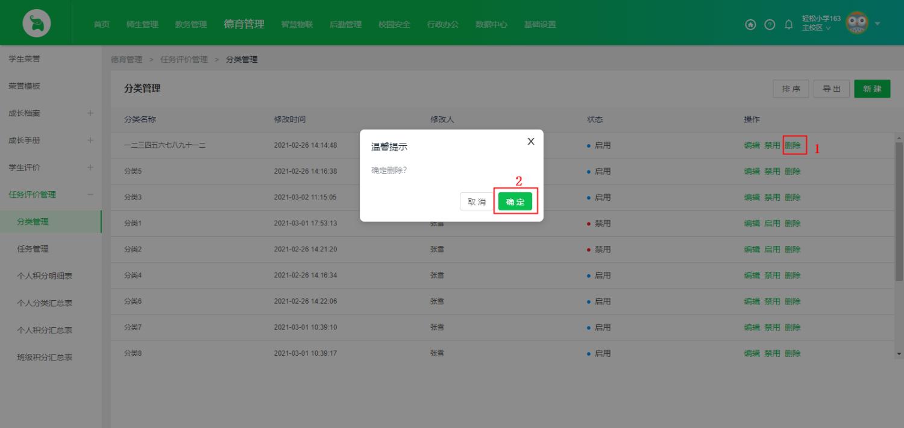Click the 新建 button to create a category
The image size is (904, 428).
pyautogui.click(x=872, y=88)
